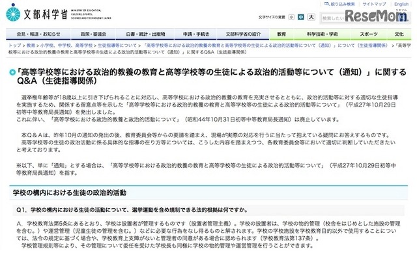Click the line beginning これに伴い、「高等学校における

click(178, 120)
